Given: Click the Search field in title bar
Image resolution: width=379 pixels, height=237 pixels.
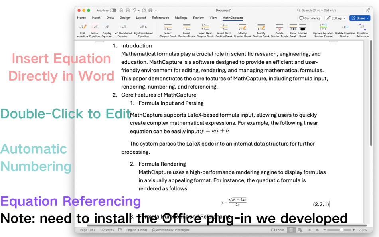Looking at the screenshot, I should pyautogui.click(x=329, y=10).
